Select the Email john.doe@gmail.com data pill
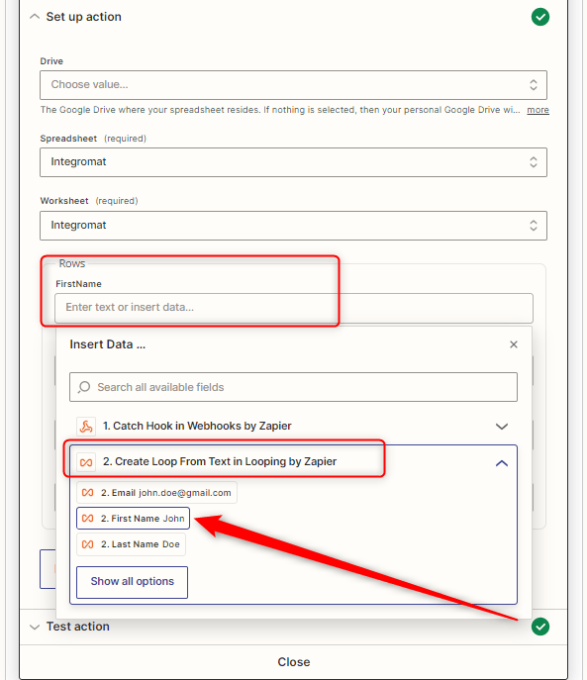The width and height of the screenshot is (587, 680). point(156,493)
